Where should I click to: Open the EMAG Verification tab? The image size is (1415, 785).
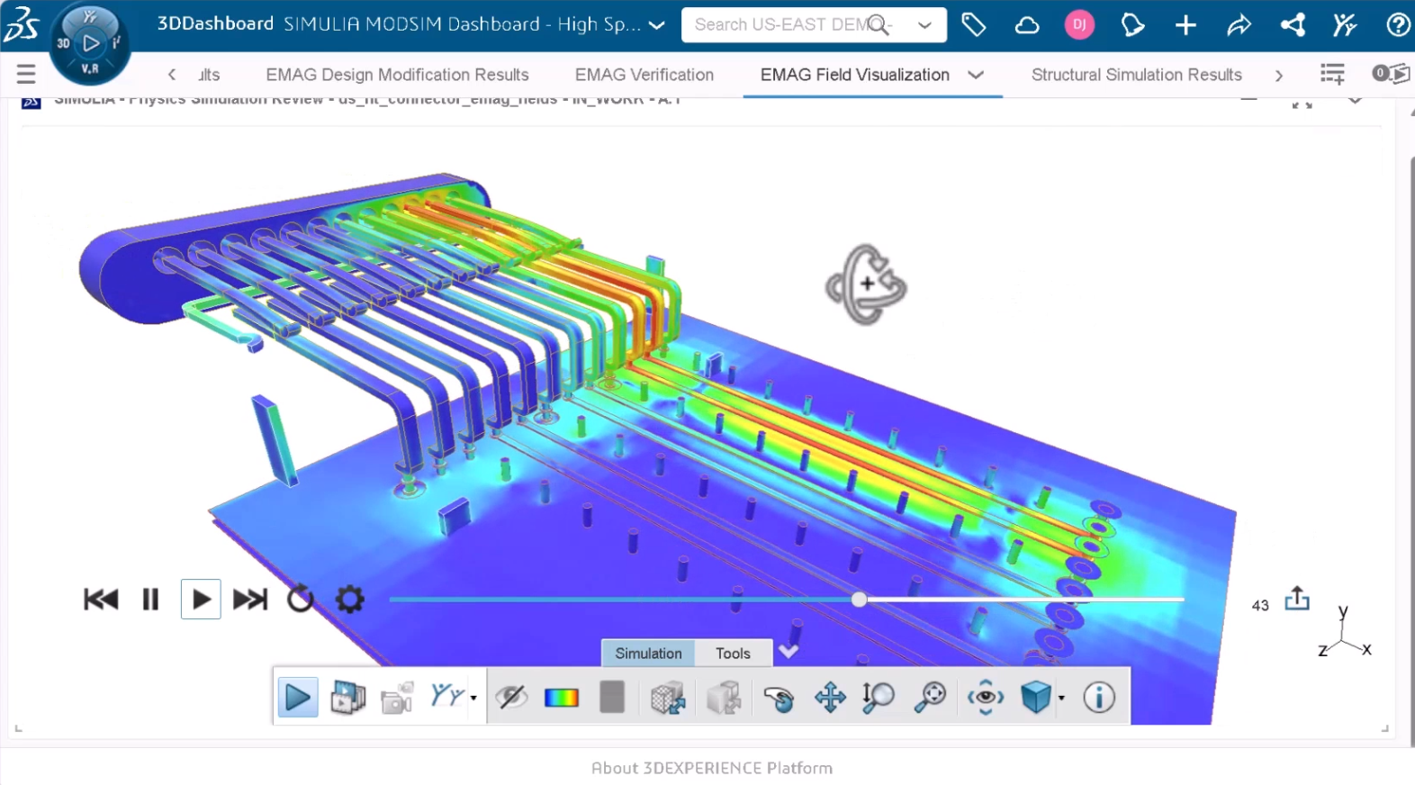click(x=644, y=75)
